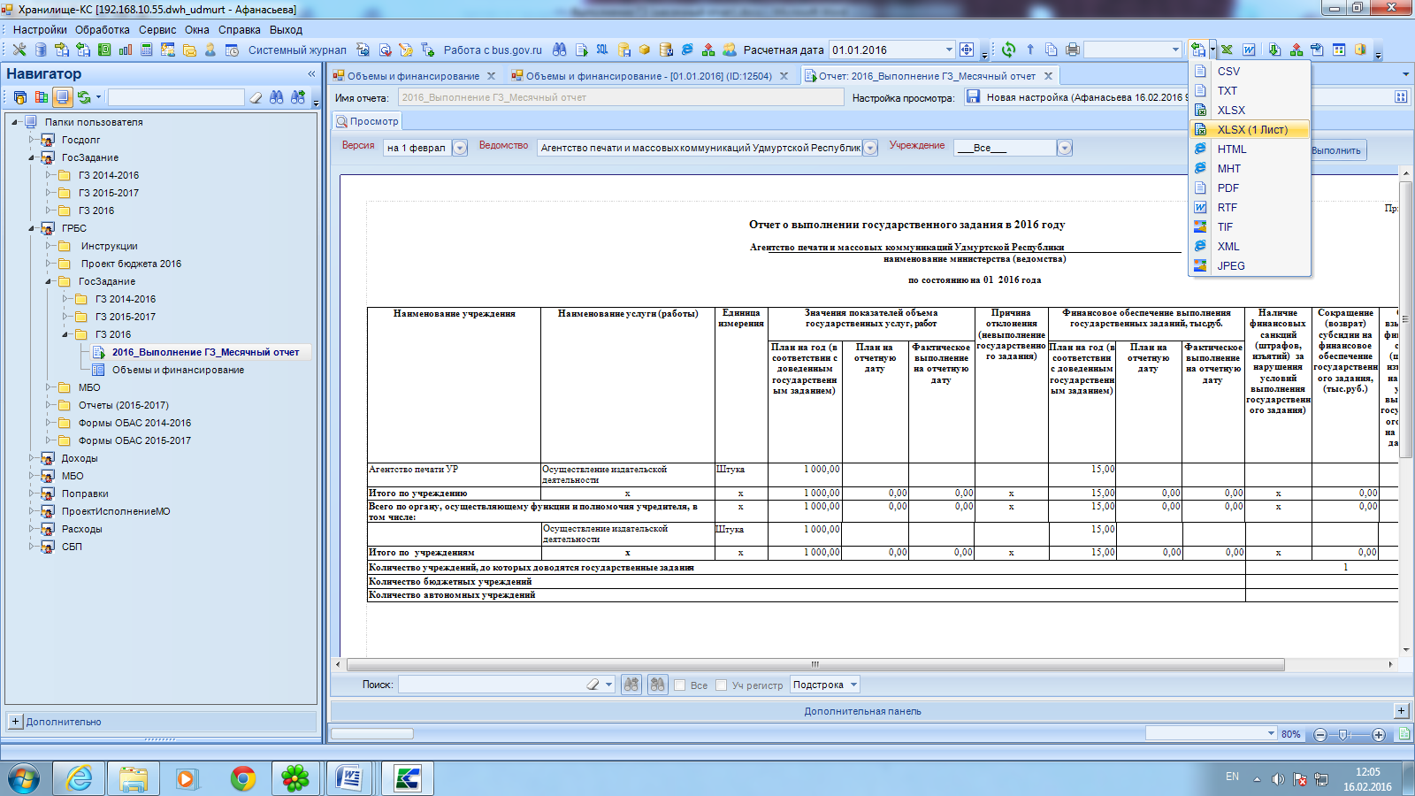Viewport: 1415px width, 796px height.
Task: Expand the МБО folder under ГРБС
Action: point(50,387)
